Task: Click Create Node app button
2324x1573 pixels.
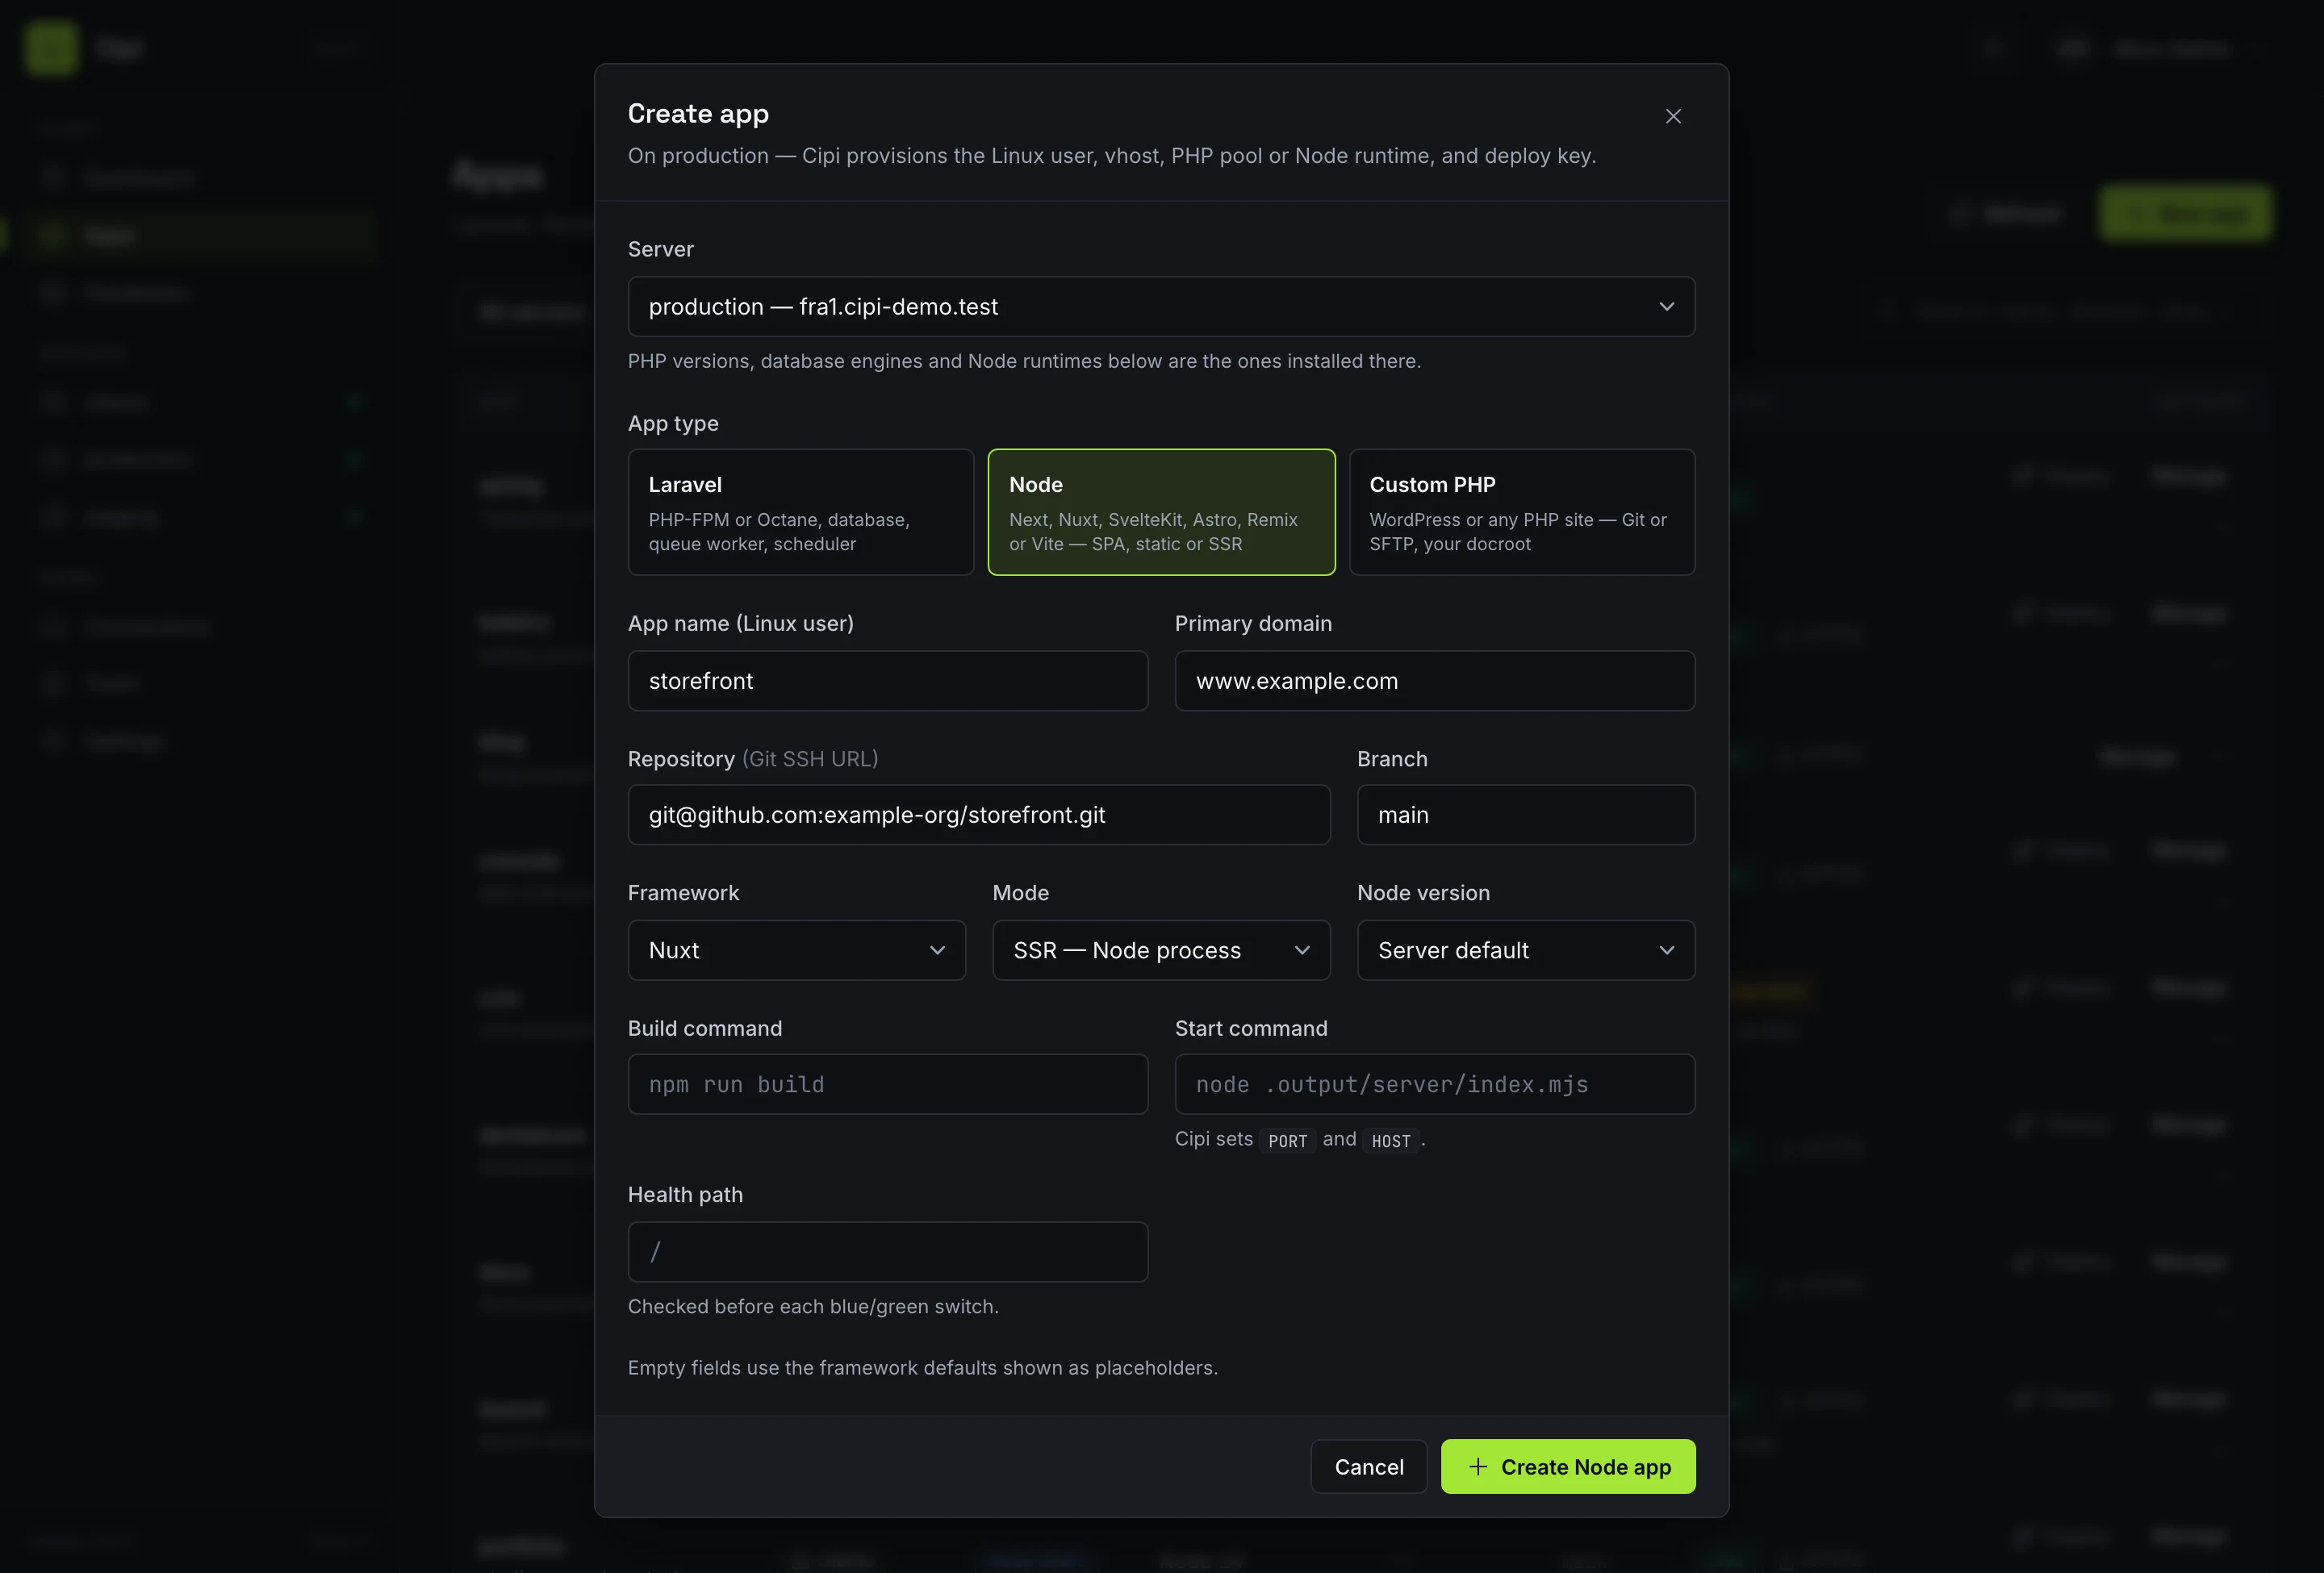Action: pos(1568,1466)
